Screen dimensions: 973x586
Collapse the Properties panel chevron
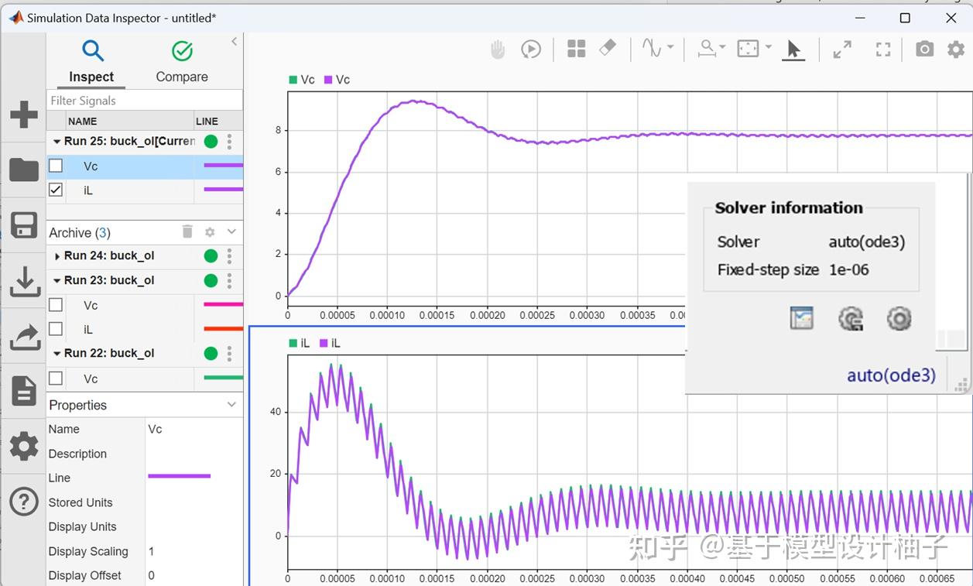pyautogui.click(x=231, y=404)
